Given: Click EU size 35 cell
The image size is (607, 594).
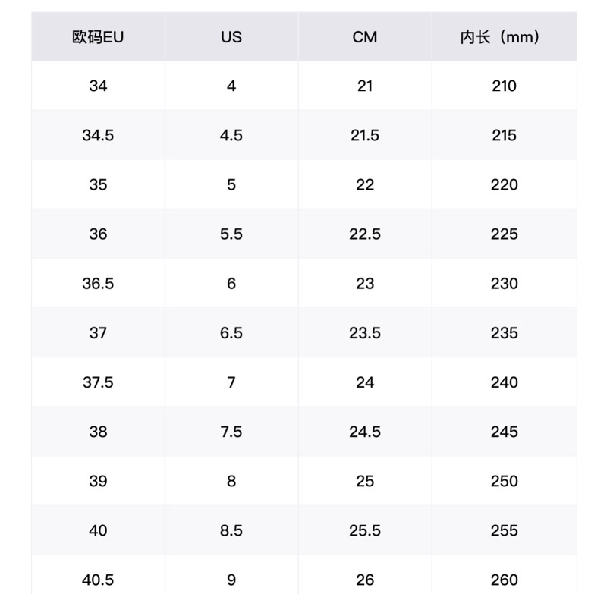Looking at the screenshot, I should click(x=98, y=184).
